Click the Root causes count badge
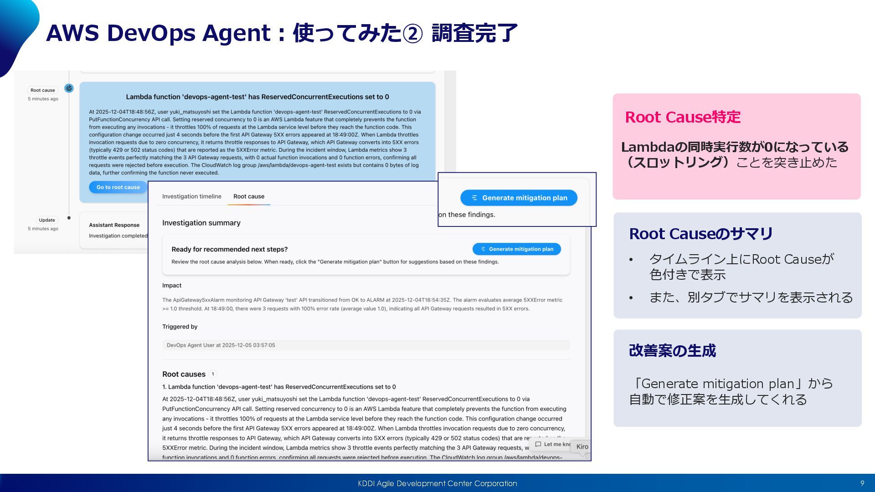Screen dimensions: 875x492 point(213,374)
